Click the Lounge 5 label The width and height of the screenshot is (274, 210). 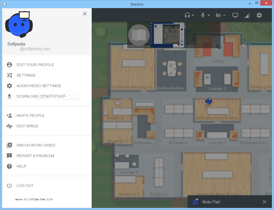pos(129,172)
